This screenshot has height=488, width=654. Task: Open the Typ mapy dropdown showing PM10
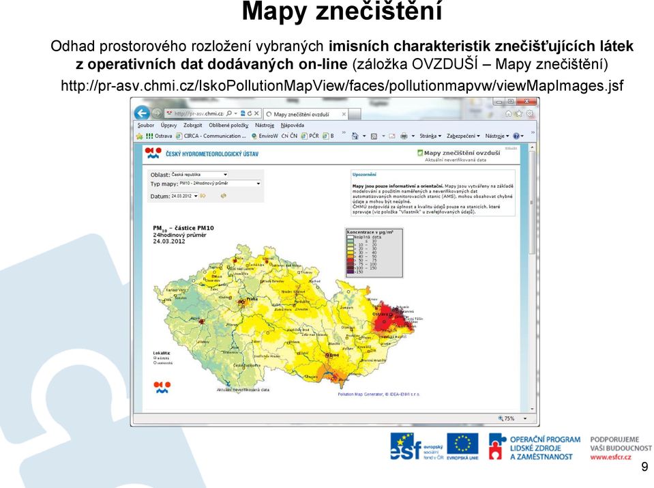220,184
